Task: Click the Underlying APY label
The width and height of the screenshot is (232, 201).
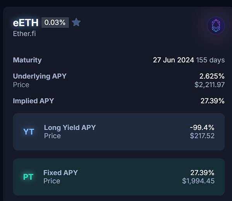Action: (x=39, y=76)
